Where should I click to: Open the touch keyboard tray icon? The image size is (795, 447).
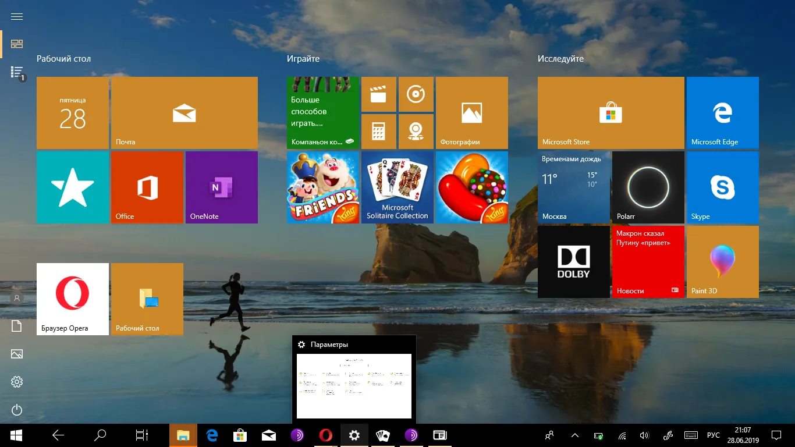coord(691,435)
